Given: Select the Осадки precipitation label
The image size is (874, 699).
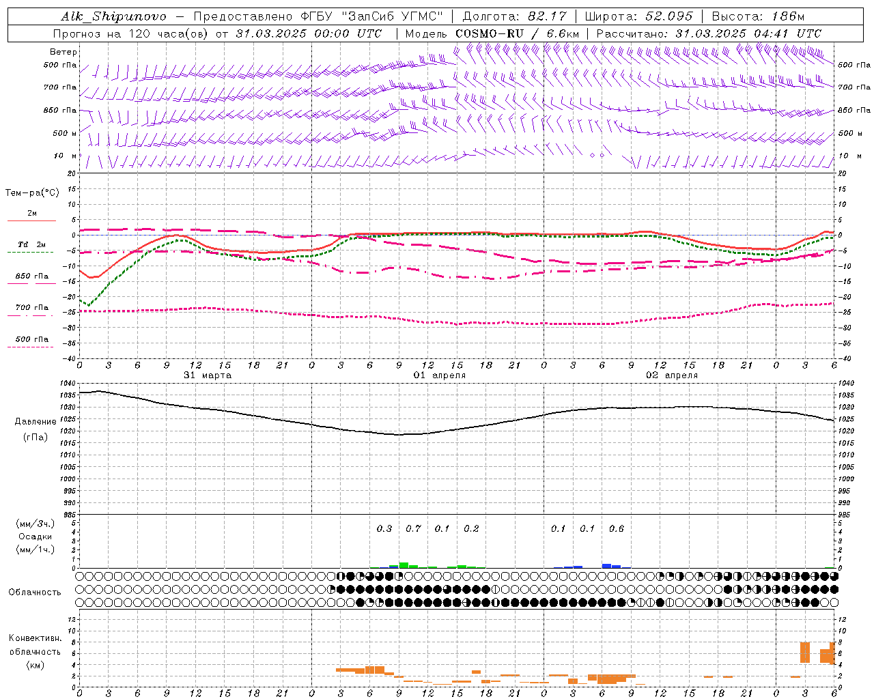Looking at the screenshot, I should (36, 537).
